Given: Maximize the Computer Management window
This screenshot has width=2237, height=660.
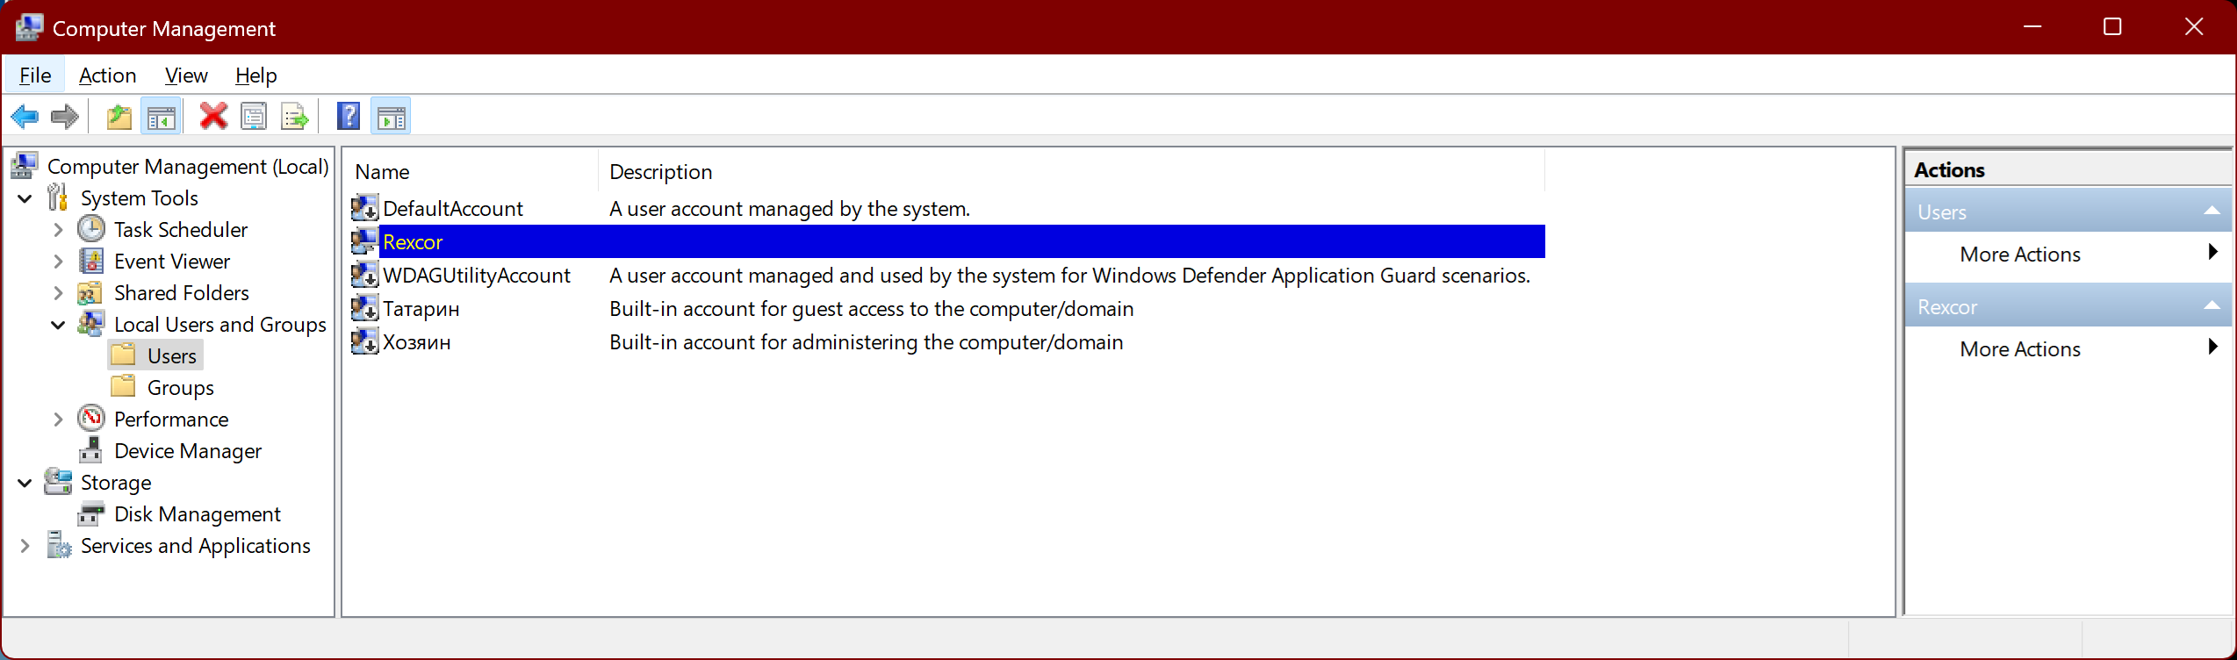Looking at the screenshot, I should tap(2112, 27).
